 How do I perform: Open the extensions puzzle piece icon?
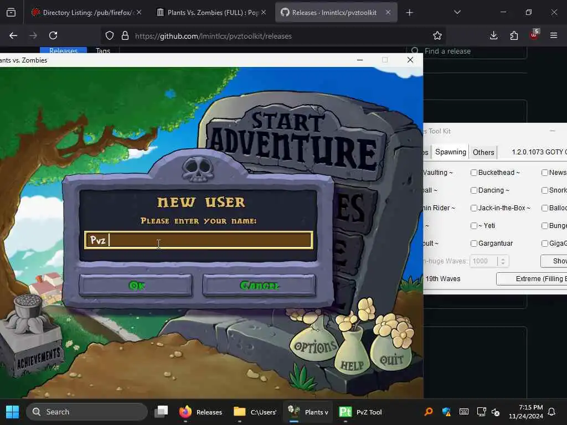point(514,35)
